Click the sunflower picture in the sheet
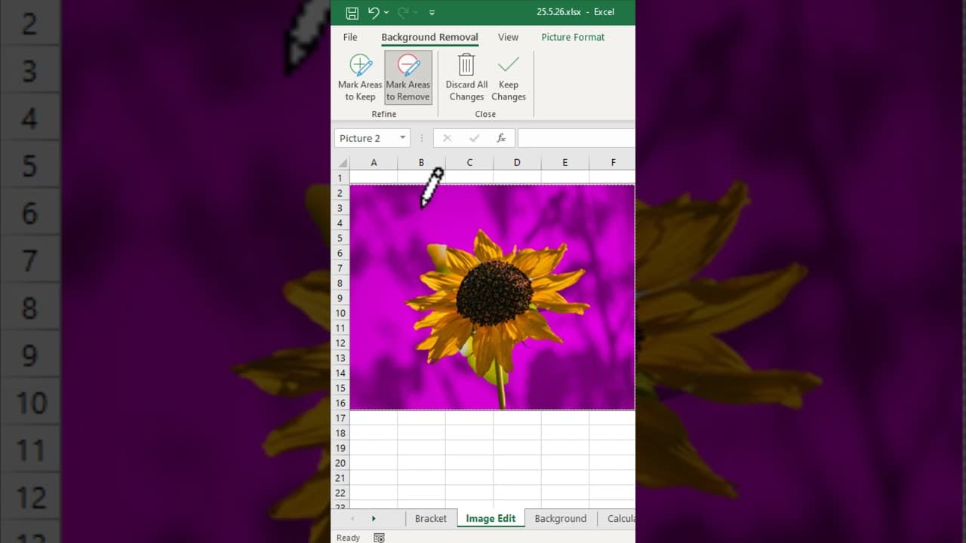Screen dimensions: 966x543 (x=492, y=297)
